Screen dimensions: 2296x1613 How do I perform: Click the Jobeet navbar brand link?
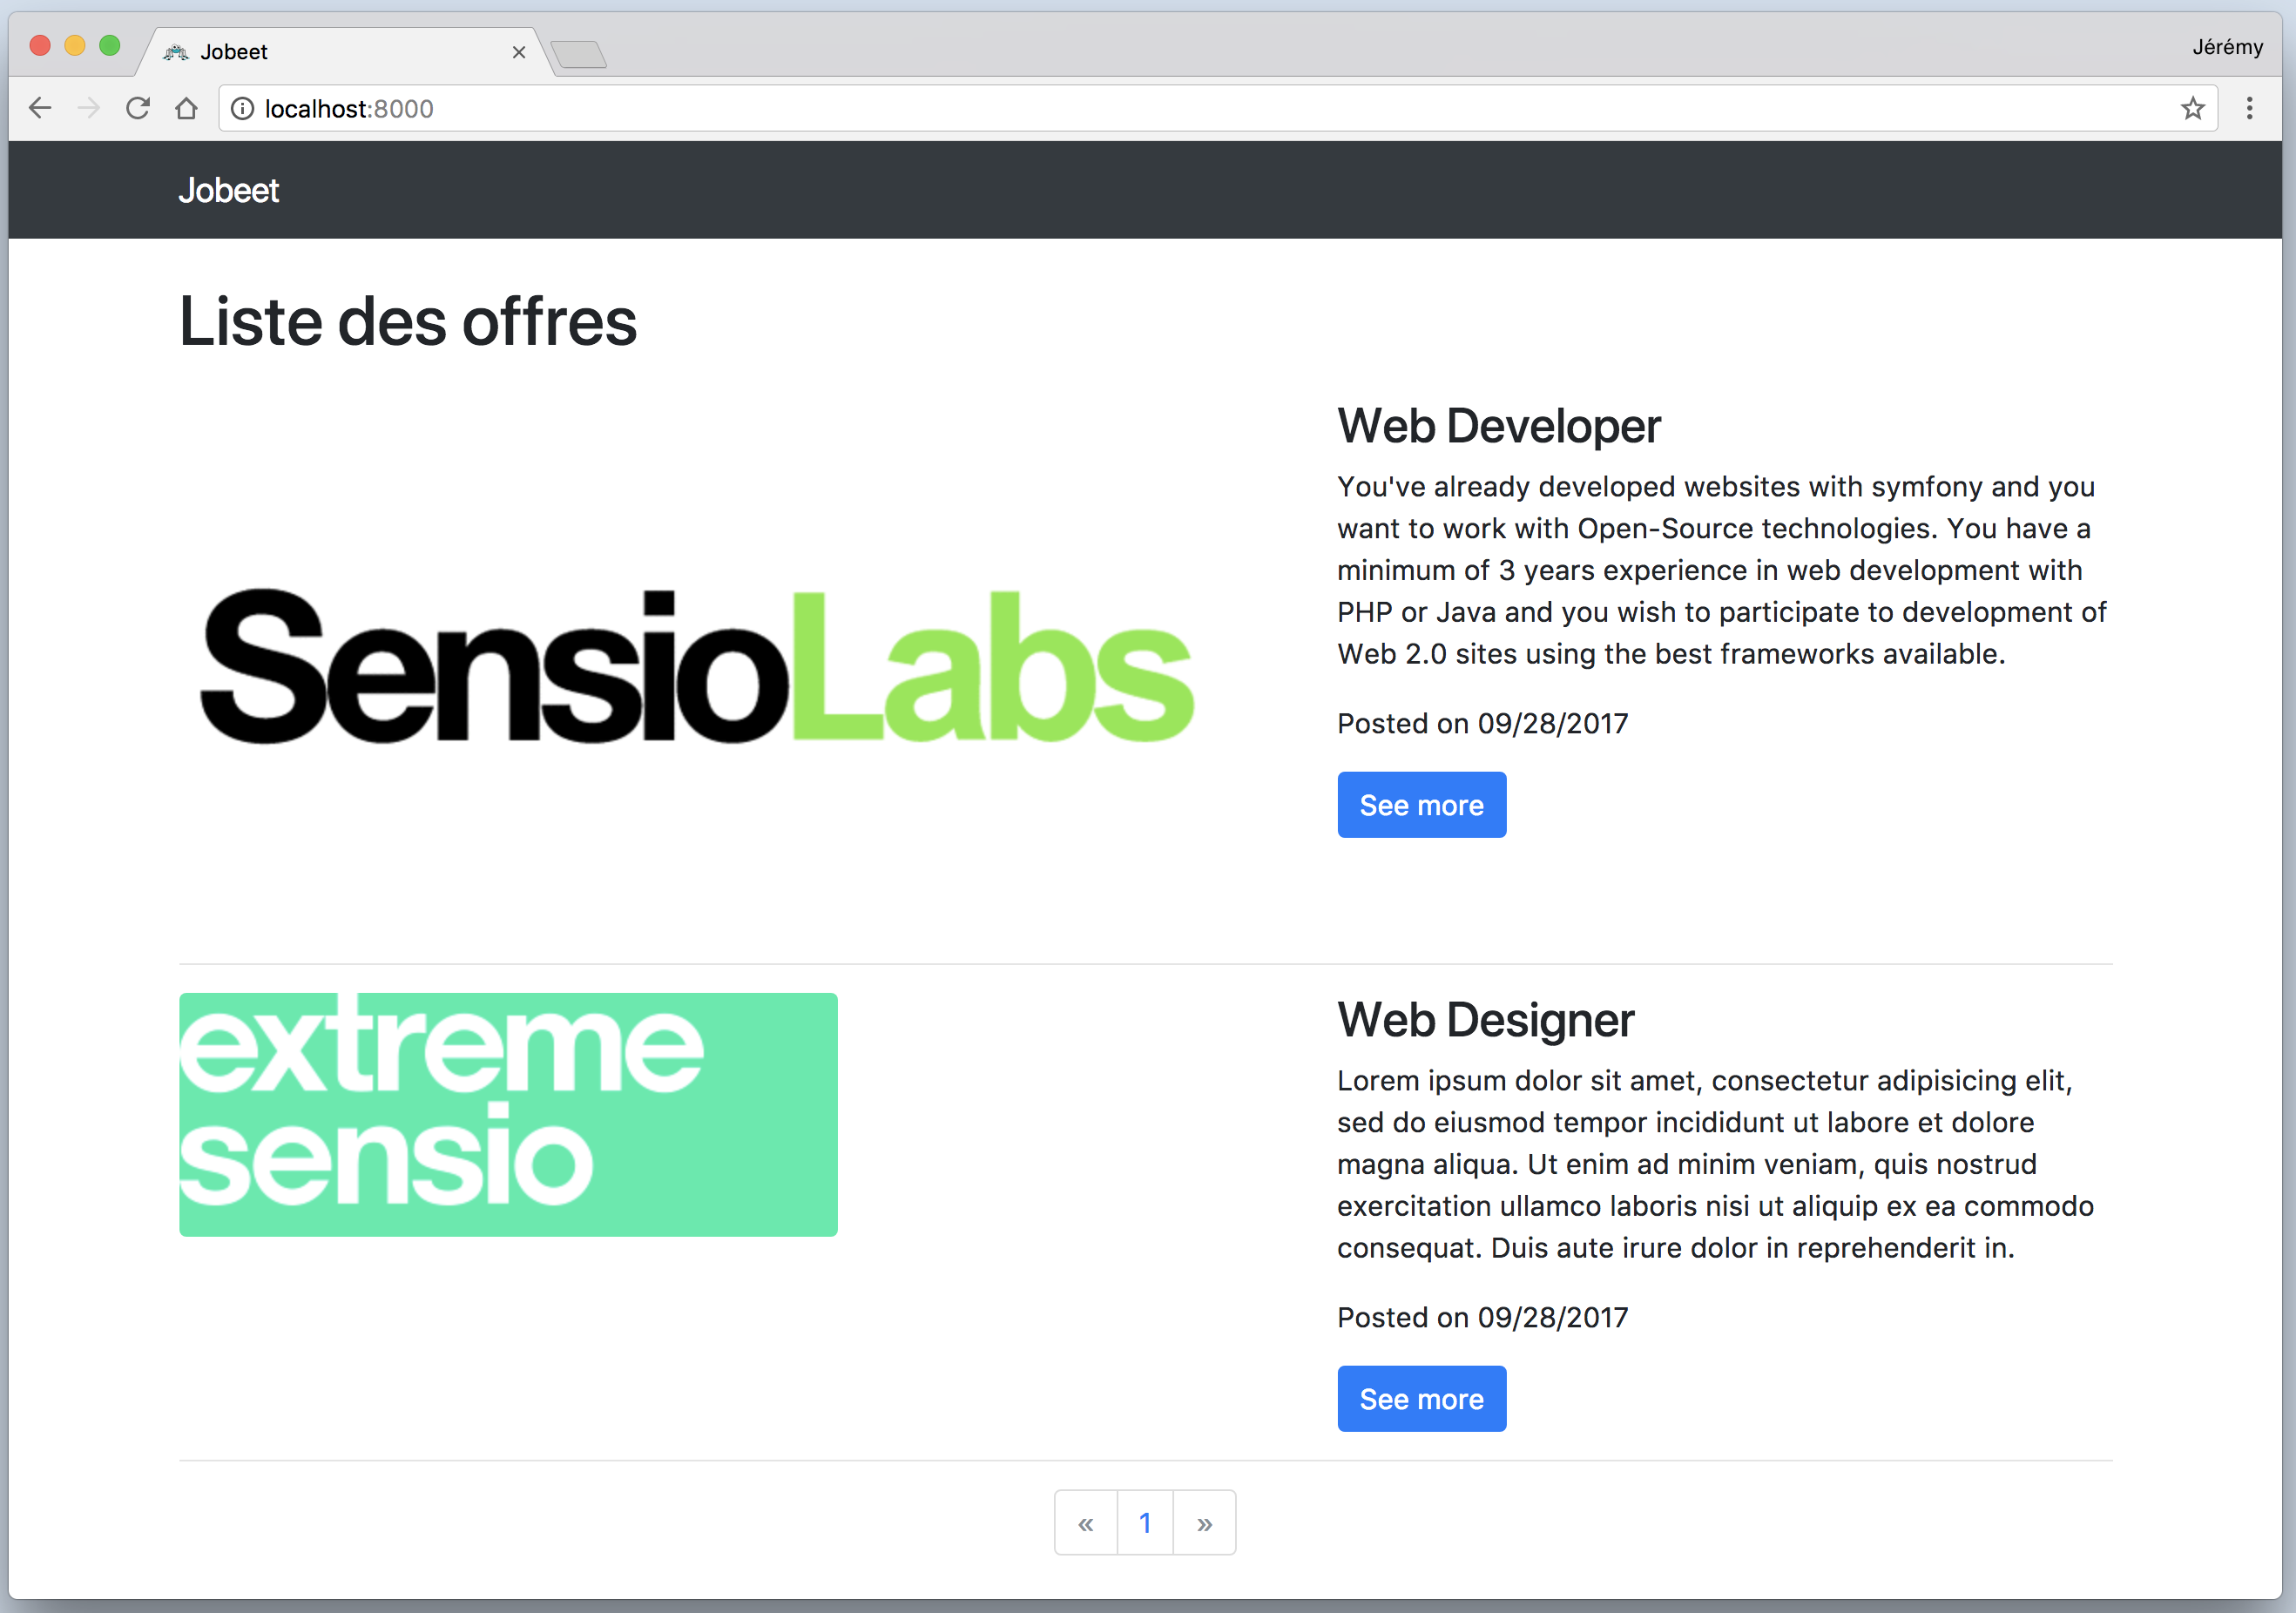(228, 190)
